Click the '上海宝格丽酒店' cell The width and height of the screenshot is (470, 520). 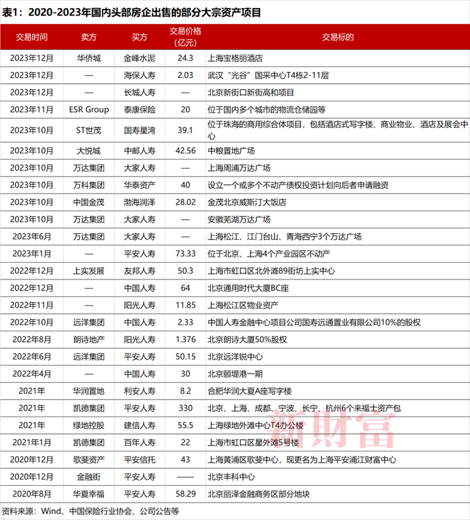[x=235, y=58]
